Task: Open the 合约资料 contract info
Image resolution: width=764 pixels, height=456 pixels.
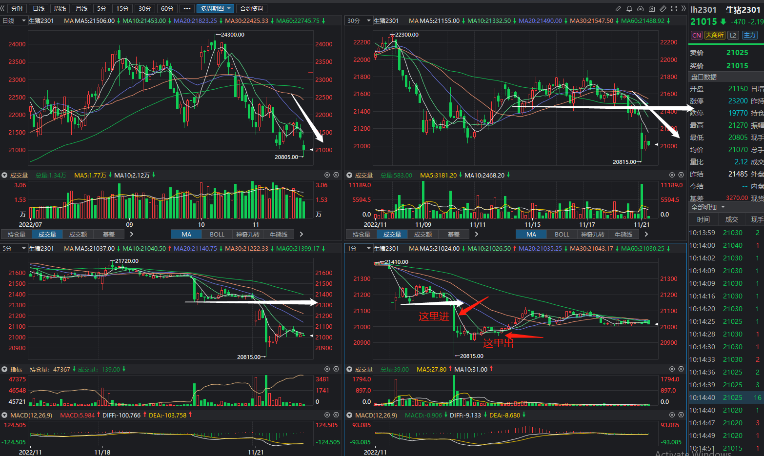Action: [252, 9]
